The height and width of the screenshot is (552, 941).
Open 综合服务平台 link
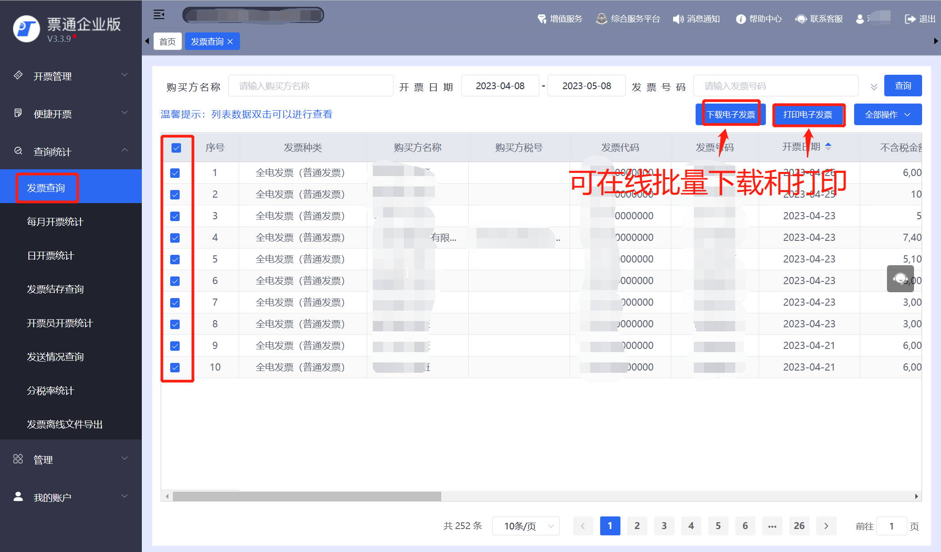pos(628,19)
